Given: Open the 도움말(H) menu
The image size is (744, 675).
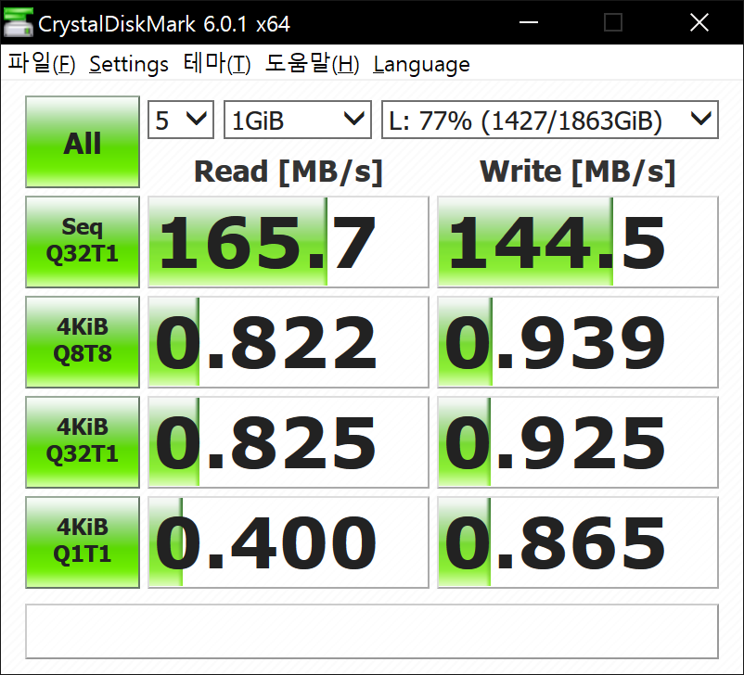Looking at the screenshot, I should click(x=312, y=64).
